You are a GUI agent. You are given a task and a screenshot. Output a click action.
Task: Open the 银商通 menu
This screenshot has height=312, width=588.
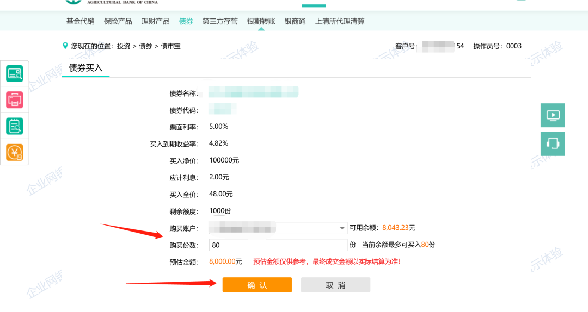point(295,21)
